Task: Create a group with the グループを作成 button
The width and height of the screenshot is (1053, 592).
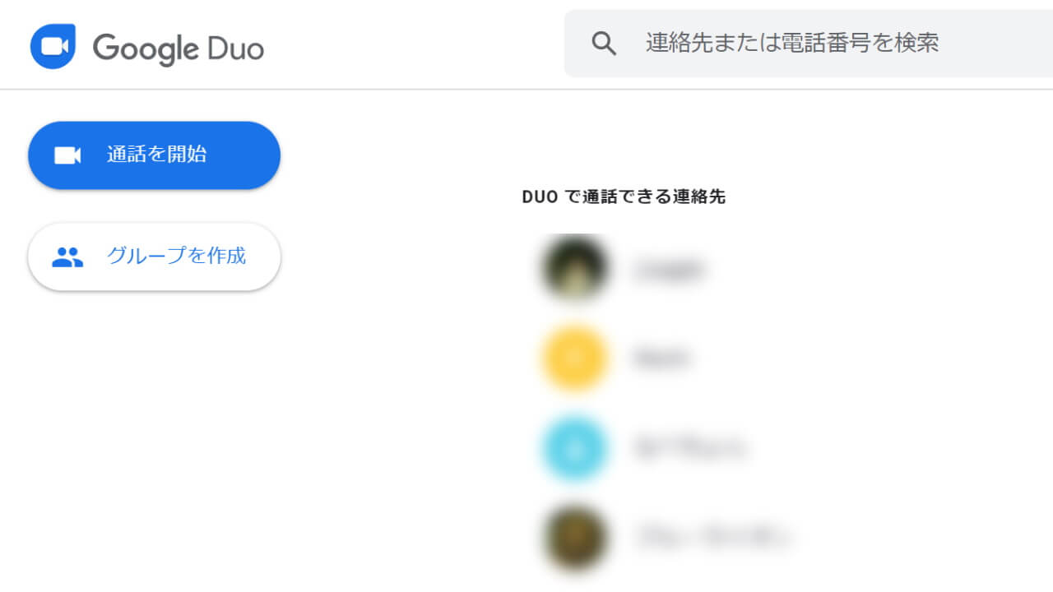Action: coord(155,257)
